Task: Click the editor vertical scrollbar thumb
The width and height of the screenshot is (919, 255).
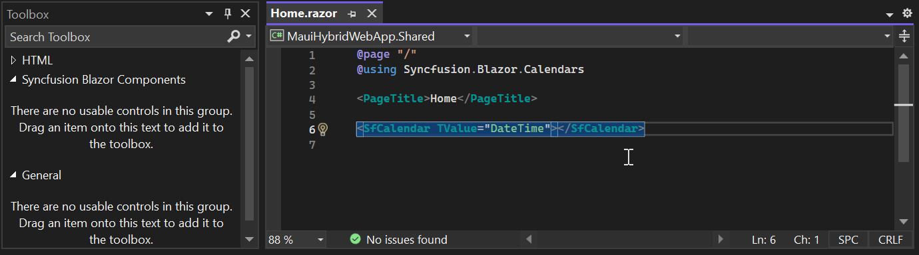Action: click(x=904, y=113)
